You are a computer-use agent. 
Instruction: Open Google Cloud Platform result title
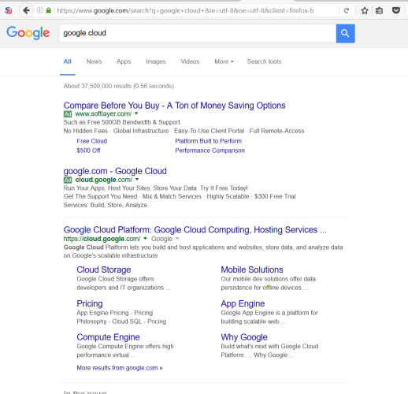tap(195, 230)
